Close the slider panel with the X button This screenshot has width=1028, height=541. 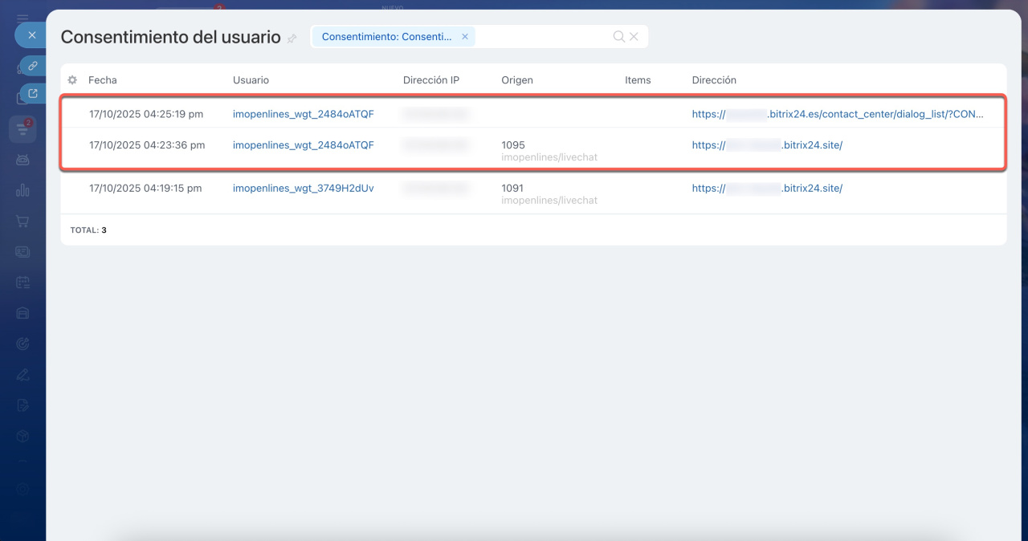[32, 35]
